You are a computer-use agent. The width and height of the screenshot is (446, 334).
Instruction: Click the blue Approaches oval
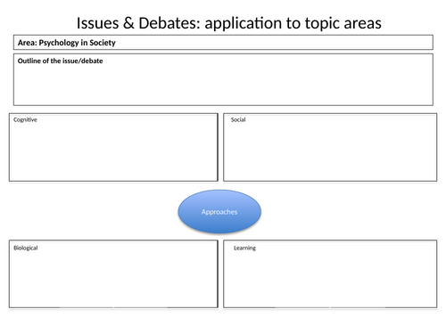(x=219, y=211)
